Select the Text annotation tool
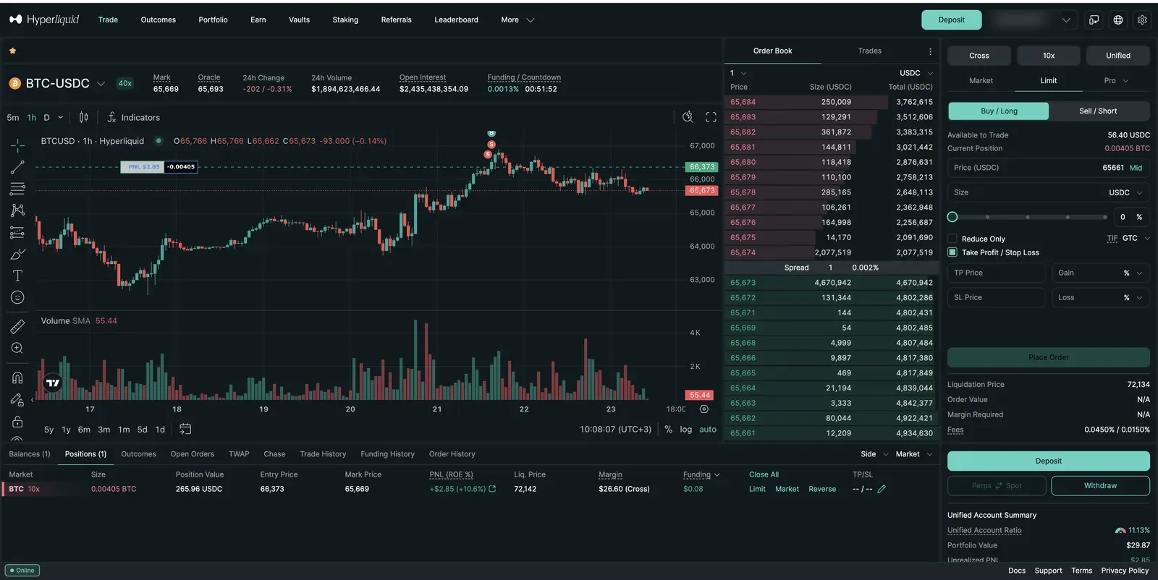This screenshot has height=580, width=1158. (17, 276)
